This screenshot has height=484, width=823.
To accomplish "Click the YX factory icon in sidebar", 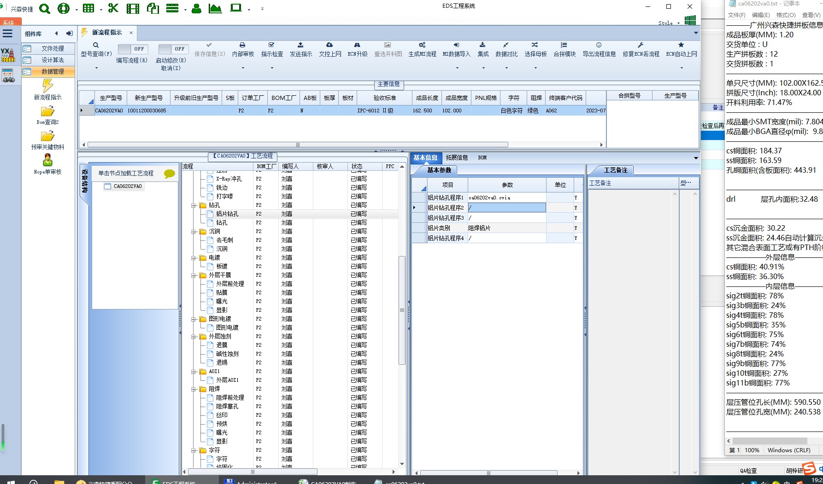I will click(8, 55).
